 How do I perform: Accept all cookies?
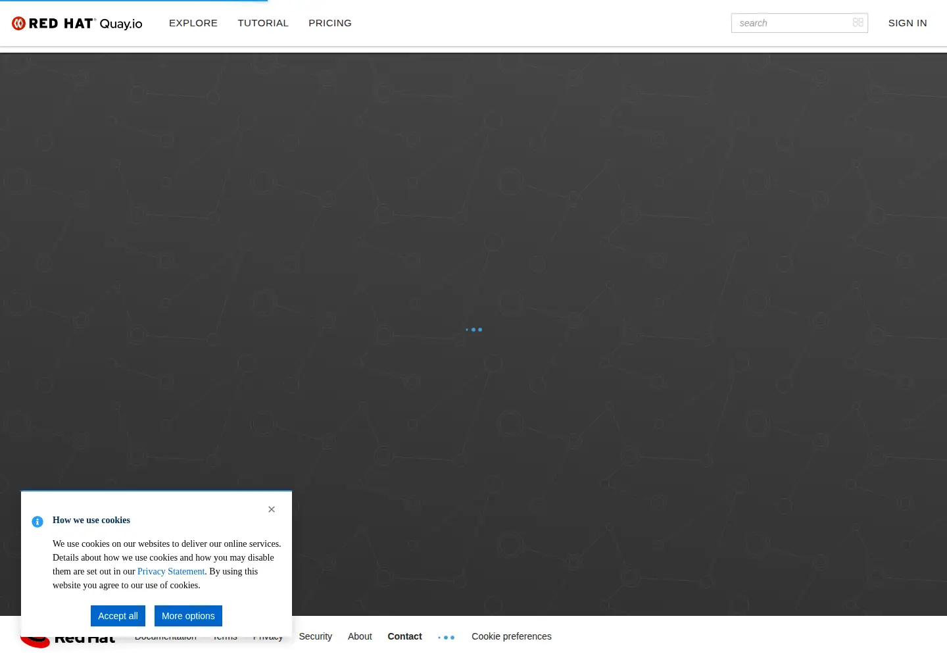pos(118,616)
